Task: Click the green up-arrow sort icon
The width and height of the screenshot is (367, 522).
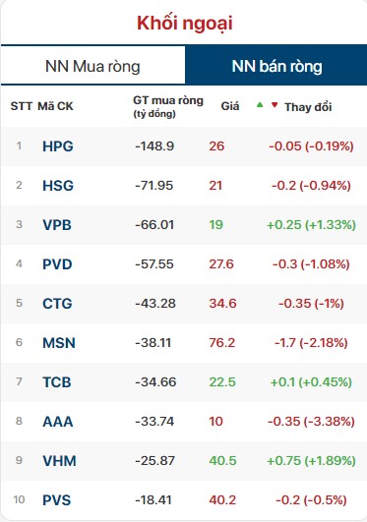Action: pyautogui.click(x=260, y=105)
